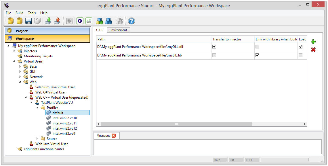Click the red up-arrow export icon
The height and width of the screenshot is (166, 328).
click(x=57, y=21)
